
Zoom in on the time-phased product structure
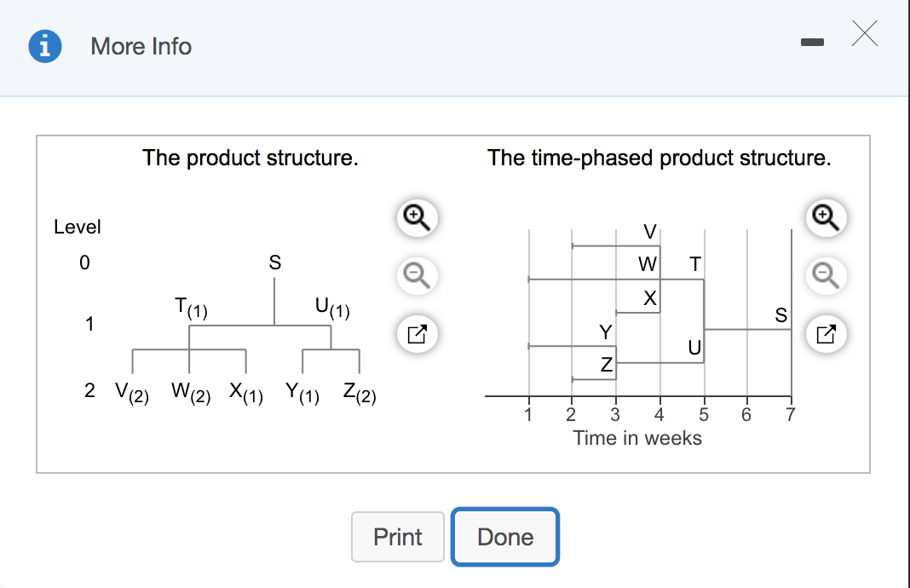tap(826, 218)
